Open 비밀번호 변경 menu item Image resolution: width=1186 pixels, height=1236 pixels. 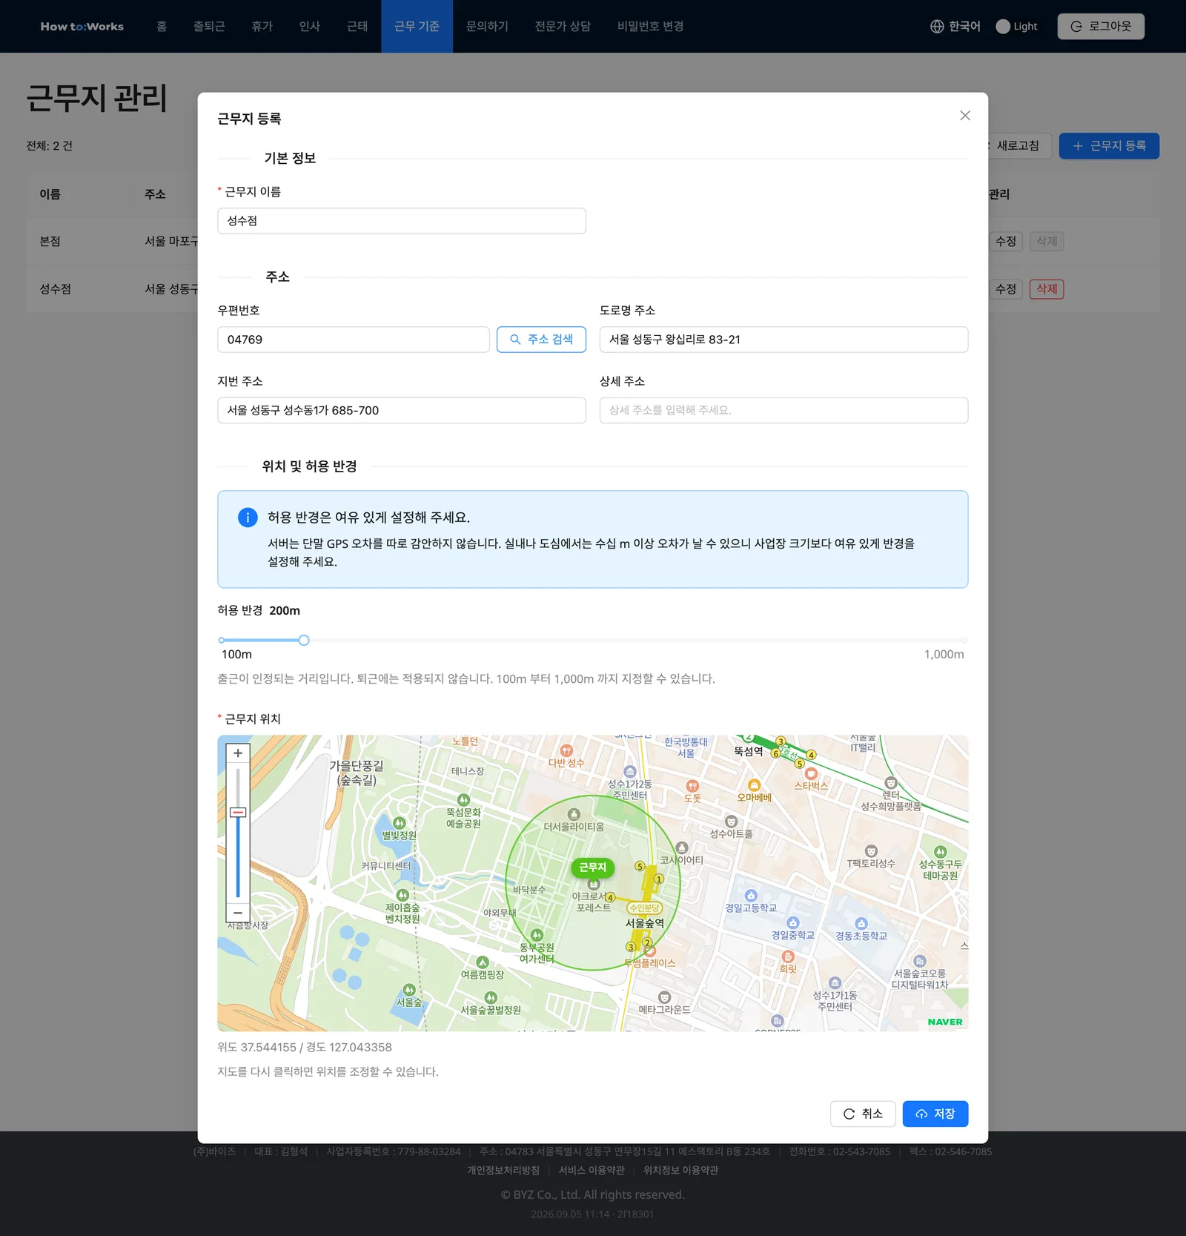pyautogui.click(x=651, y=27)
